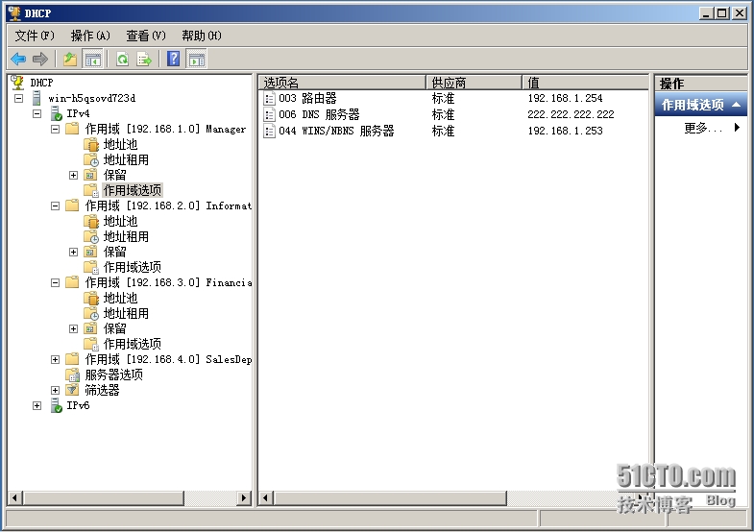Click 地址租用 icon under Manager scope

pos(91,159)
